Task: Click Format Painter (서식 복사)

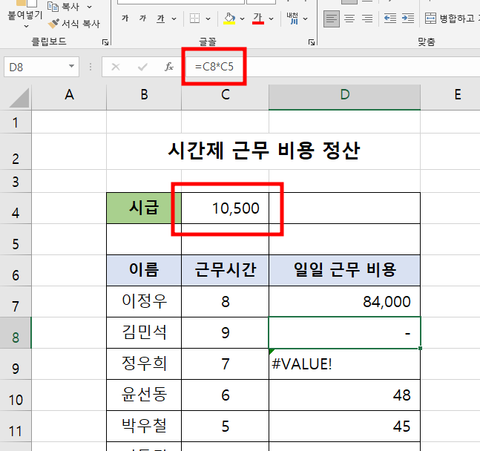Action: [x=74, y=24]
